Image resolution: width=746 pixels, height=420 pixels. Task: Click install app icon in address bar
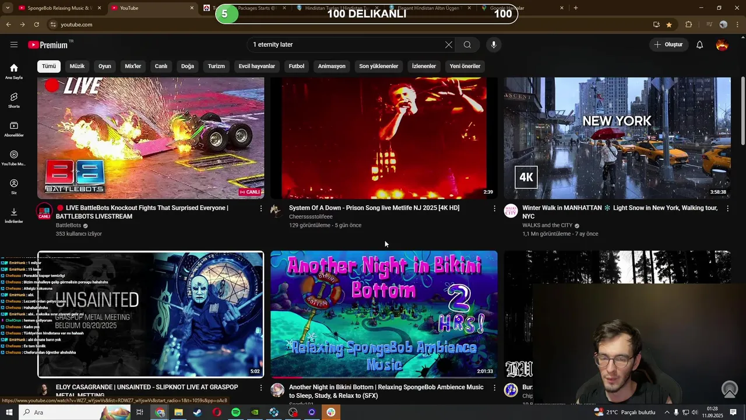[x=656, y=24]
